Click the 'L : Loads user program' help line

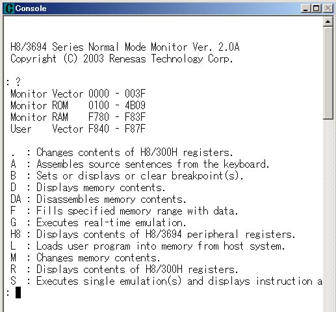[x=148, y=246]
